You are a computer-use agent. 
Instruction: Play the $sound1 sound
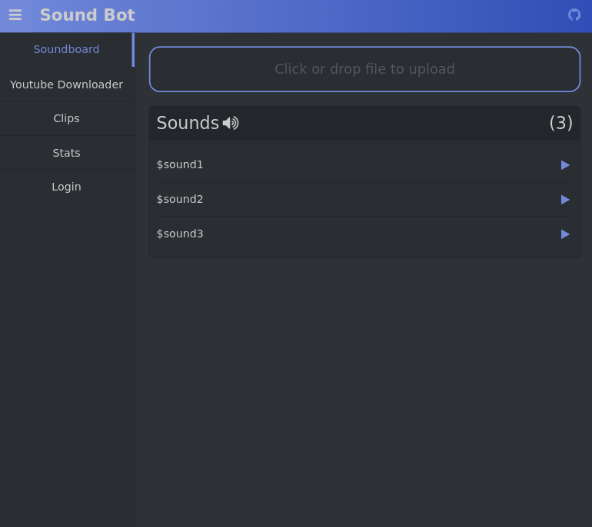[x=565, y=165]
